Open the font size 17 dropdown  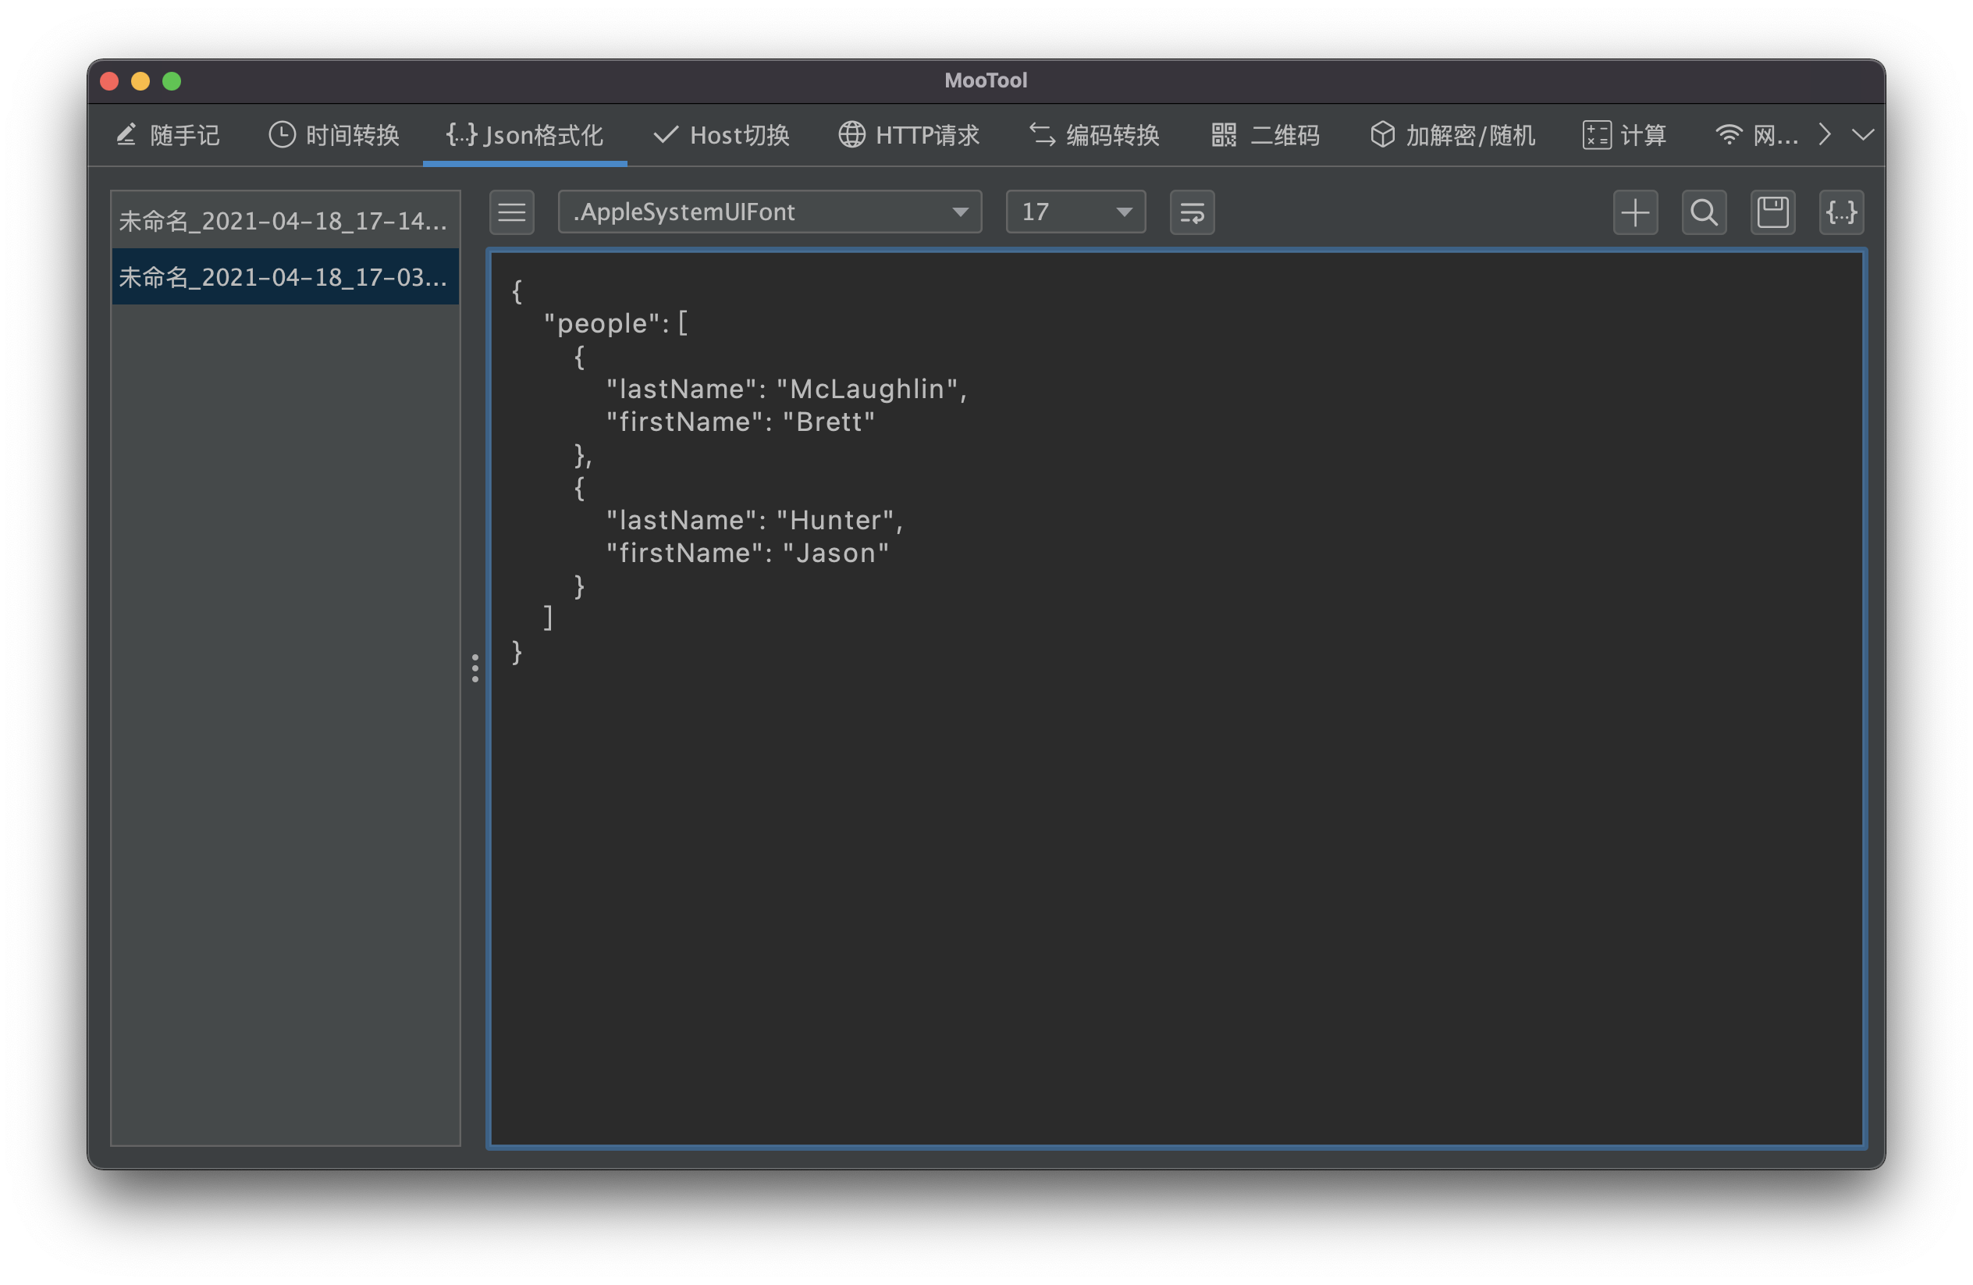point(1075,212)
